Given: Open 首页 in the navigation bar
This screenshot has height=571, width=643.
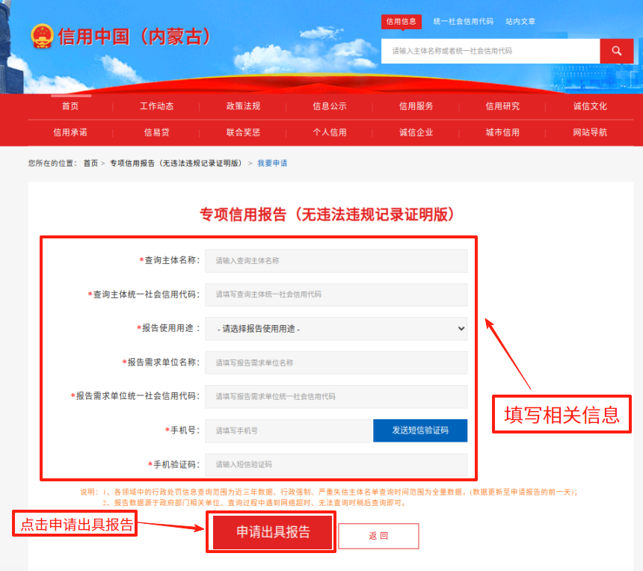Looking at the screenshot, I should click(x=70, y=106).
